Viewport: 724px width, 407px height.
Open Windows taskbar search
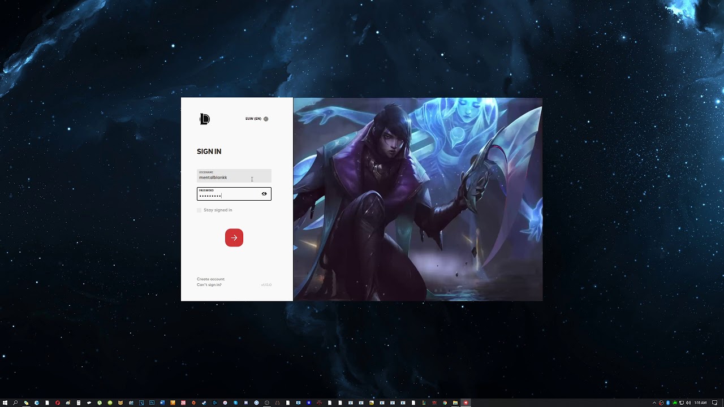[15, 402]
